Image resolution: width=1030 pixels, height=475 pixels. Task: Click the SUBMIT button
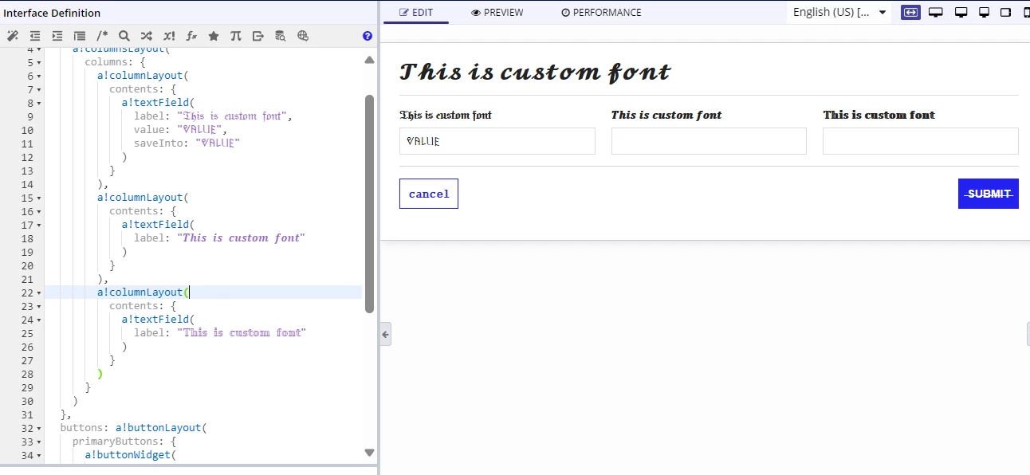click(989, 194)
